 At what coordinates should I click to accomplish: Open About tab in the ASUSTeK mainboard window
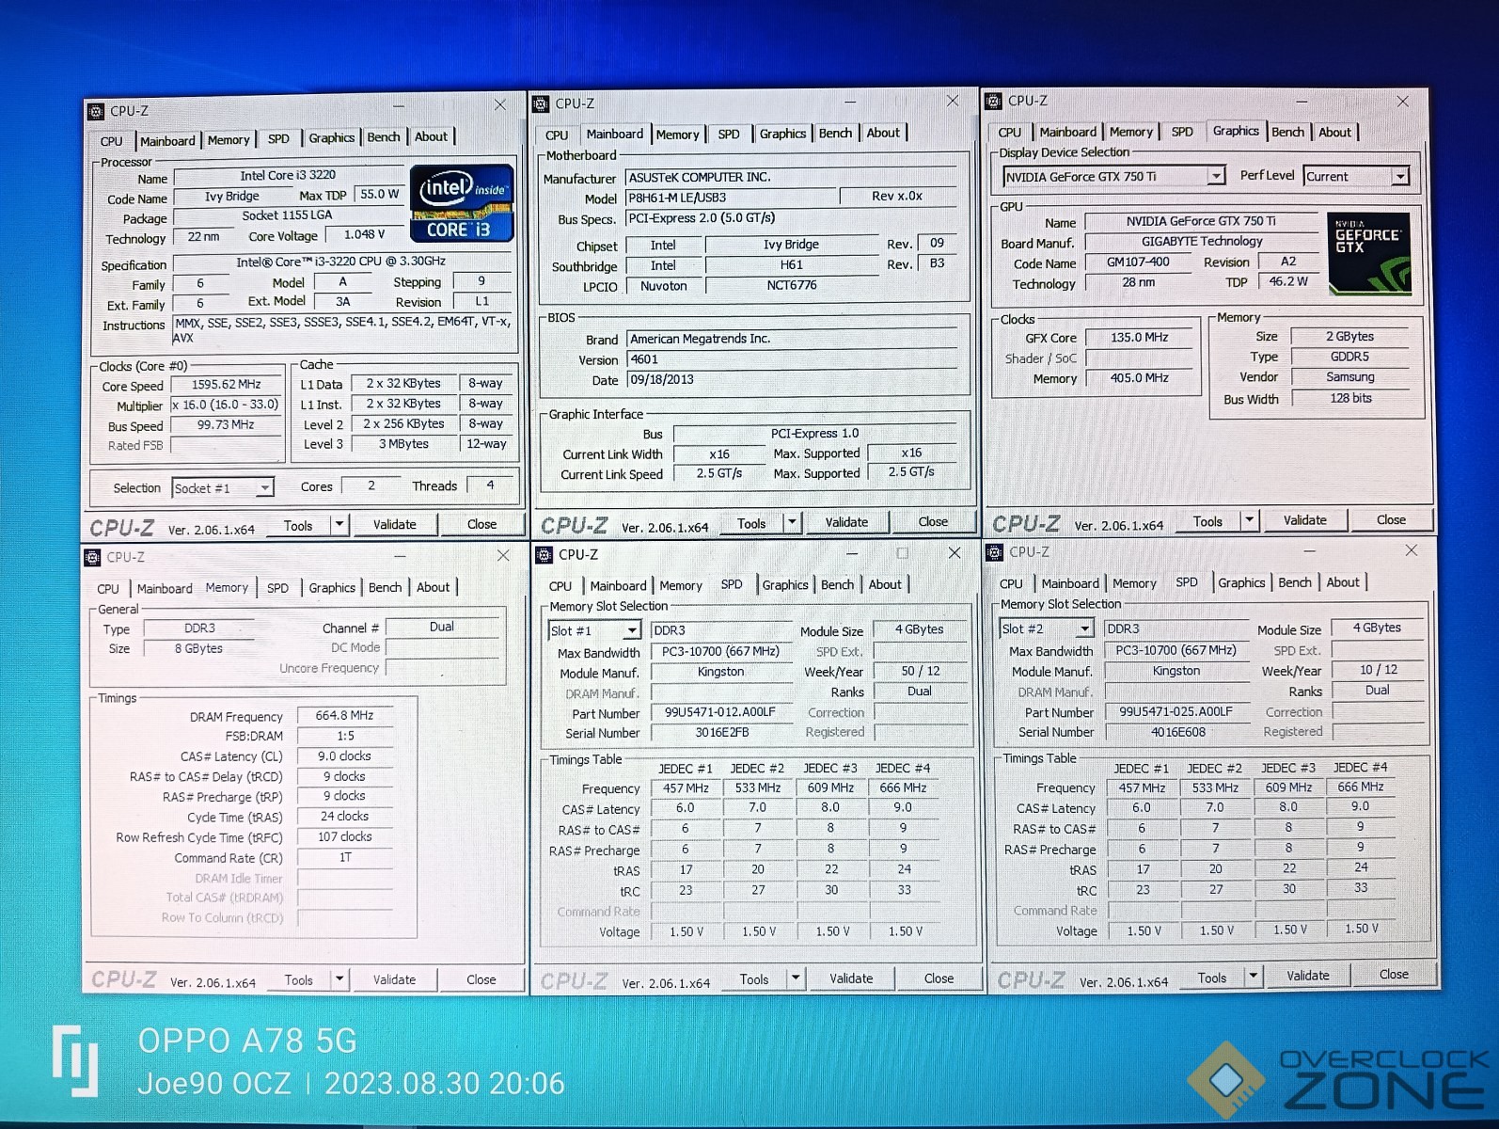[883, 134]
